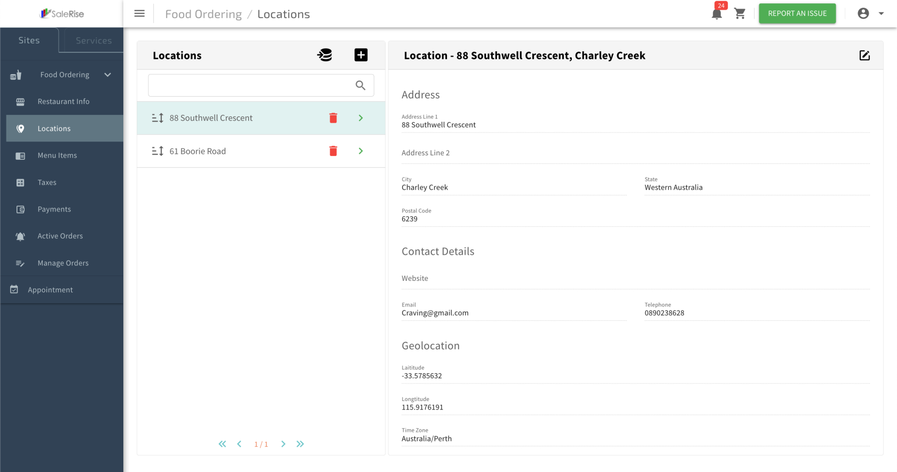This screenshot has height=472, width=897.
Task: Go to the last page of locations
Action: pyautogui.click(x=300, y=444)
